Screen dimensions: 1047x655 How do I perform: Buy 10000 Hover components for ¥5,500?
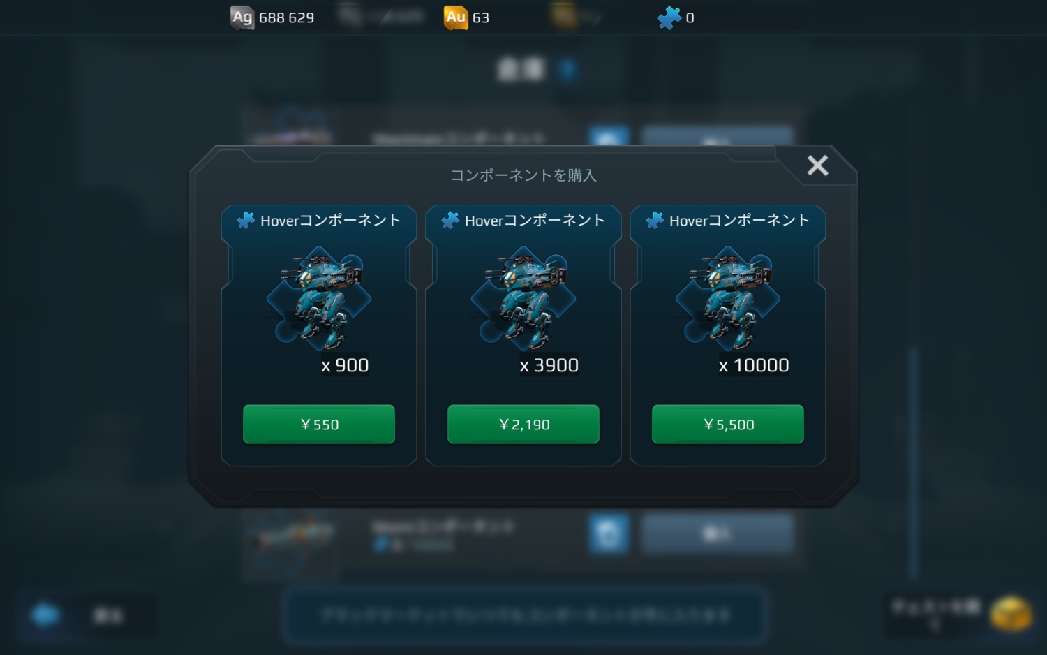728,424
